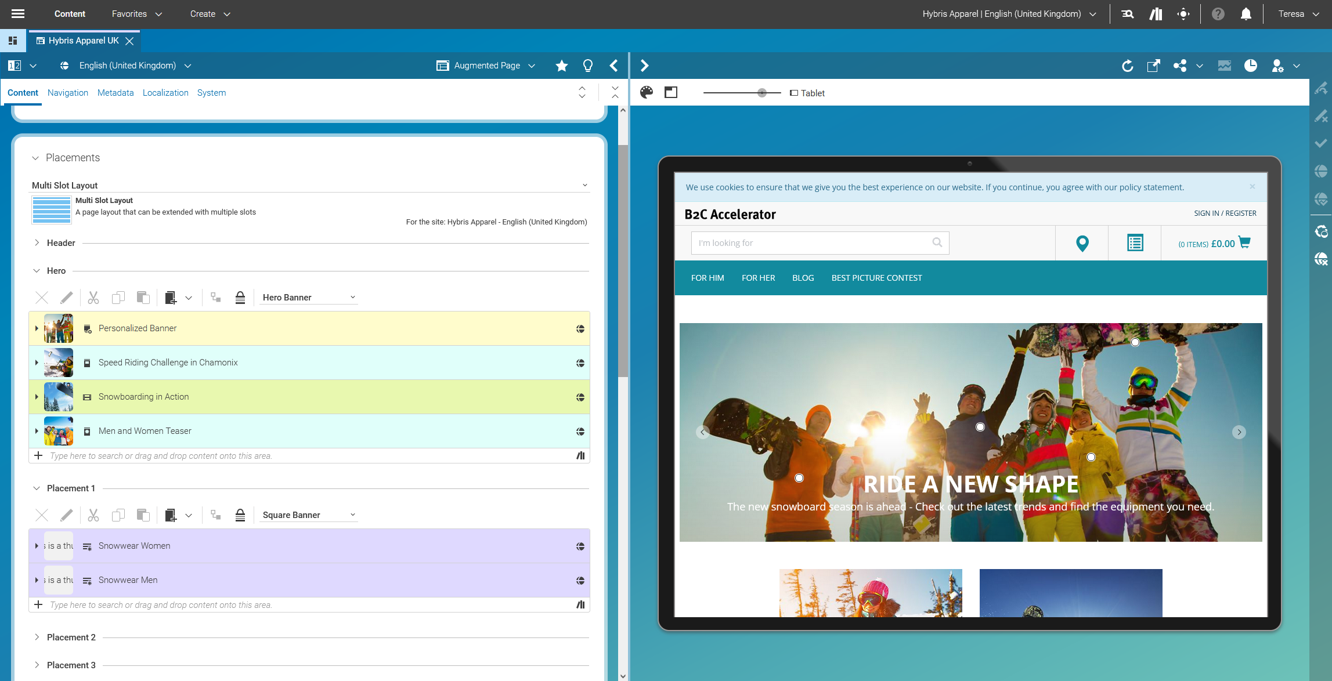This screenshot has height=681, width=1332.
Task: Open the preview in a new window icon
Action: 1153,66
